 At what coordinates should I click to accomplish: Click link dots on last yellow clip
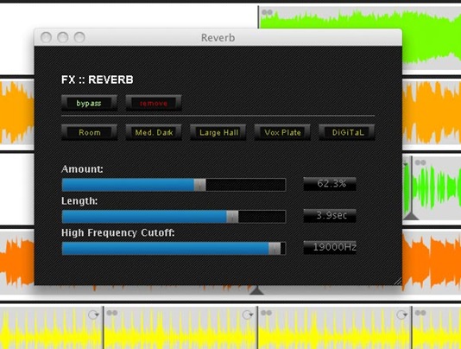[420, 313]
